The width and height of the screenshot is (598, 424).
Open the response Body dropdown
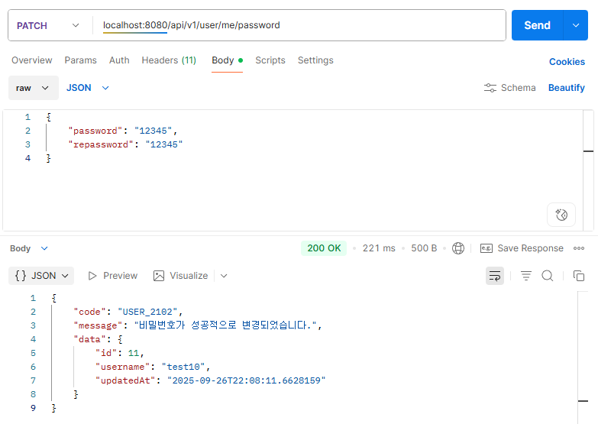pos(29,248)
